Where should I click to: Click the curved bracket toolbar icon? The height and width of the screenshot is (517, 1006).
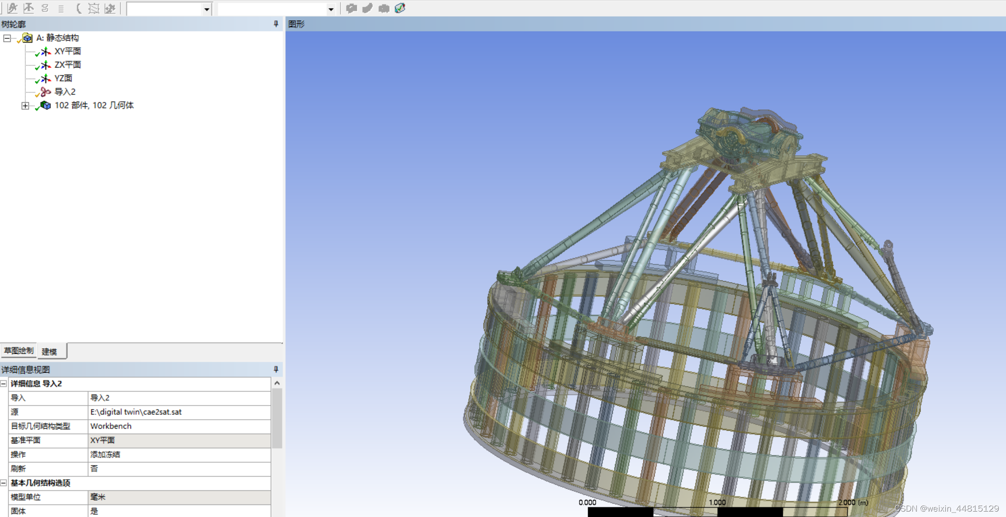click(x=78, y=8)
